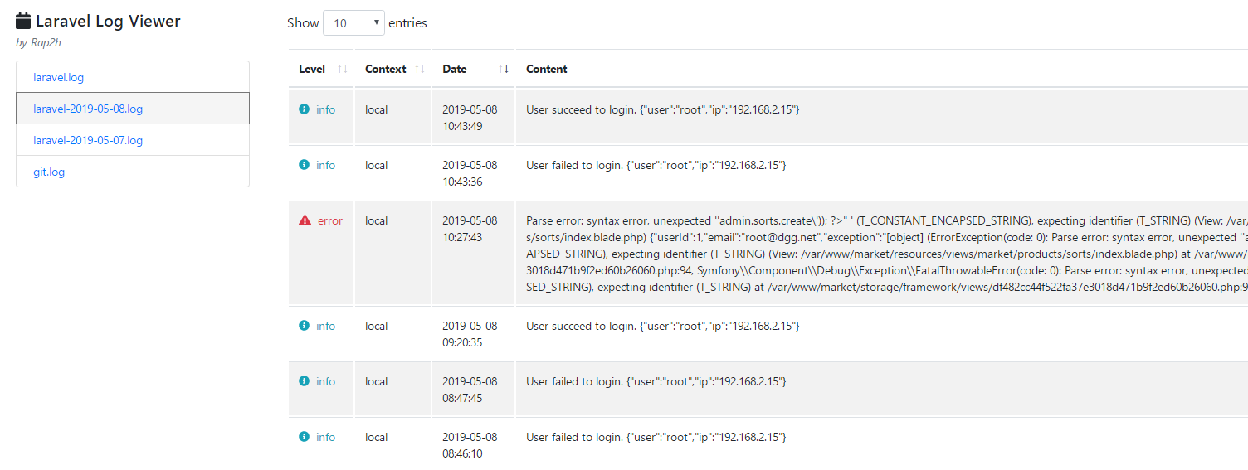Sort by the Level column arrows
The width and height of the screenshot is (1248, 470).
pyautogui.click(x=343, y=69)
